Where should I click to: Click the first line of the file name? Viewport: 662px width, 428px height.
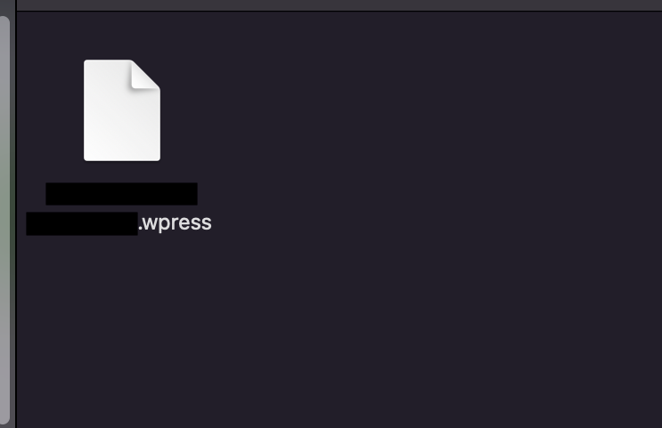121,194
